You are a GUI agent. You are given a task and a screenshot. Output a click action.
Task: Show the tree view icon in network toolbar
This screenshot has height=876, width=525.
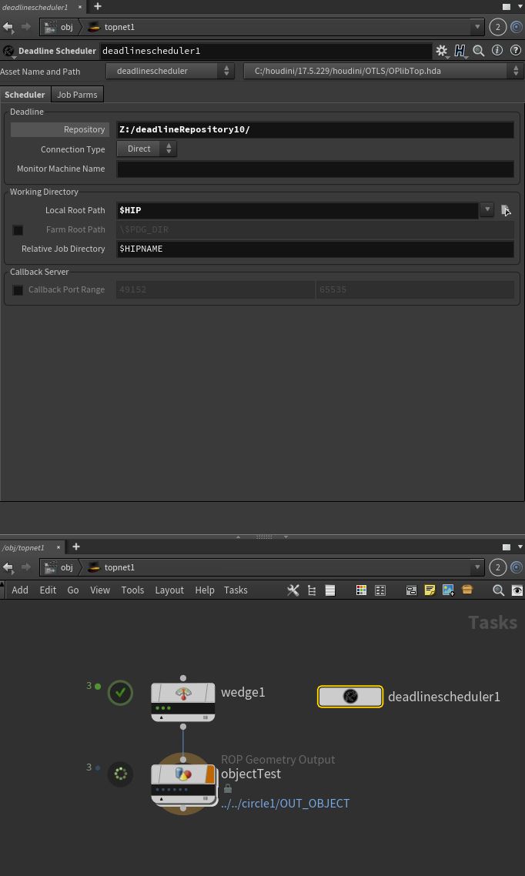click(312, 590)
